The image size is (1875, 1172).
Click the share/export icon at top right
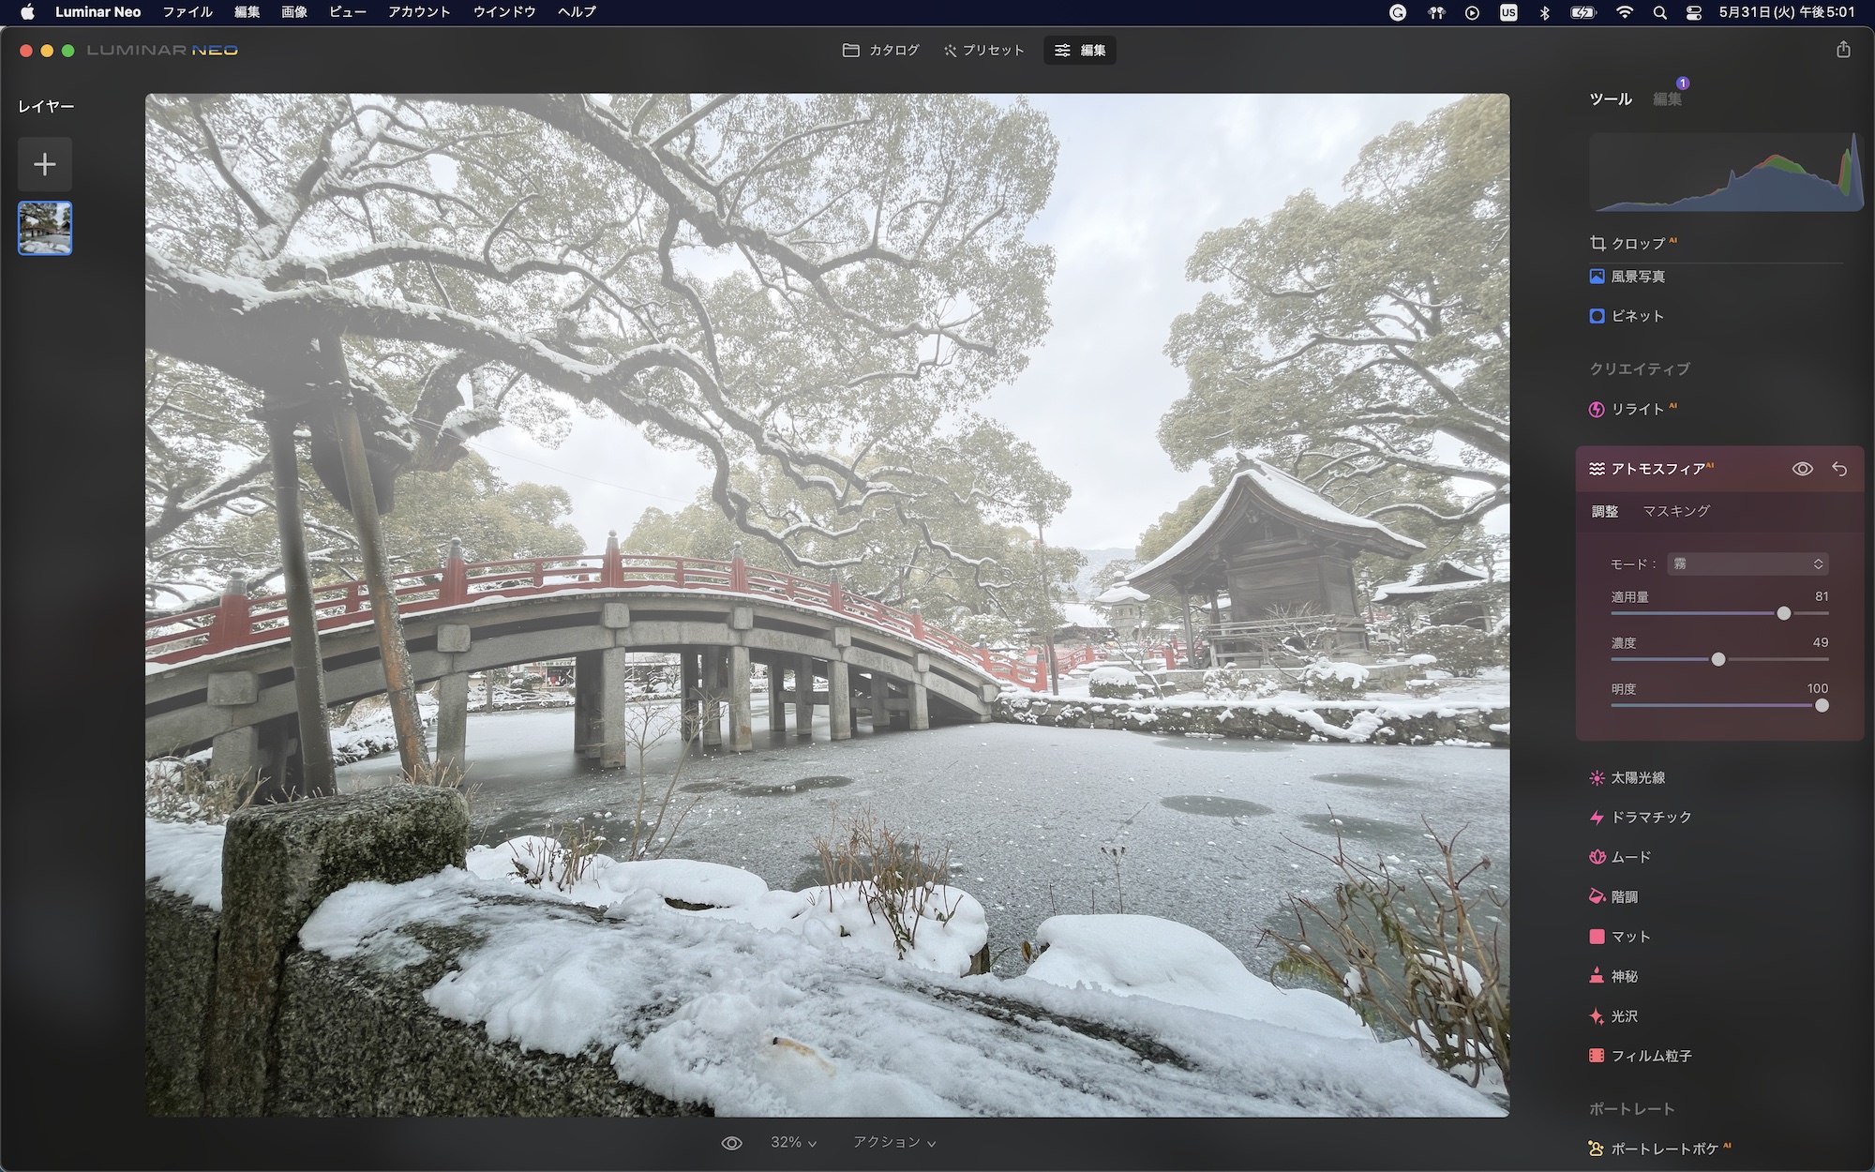click(x=1843, y=50)
